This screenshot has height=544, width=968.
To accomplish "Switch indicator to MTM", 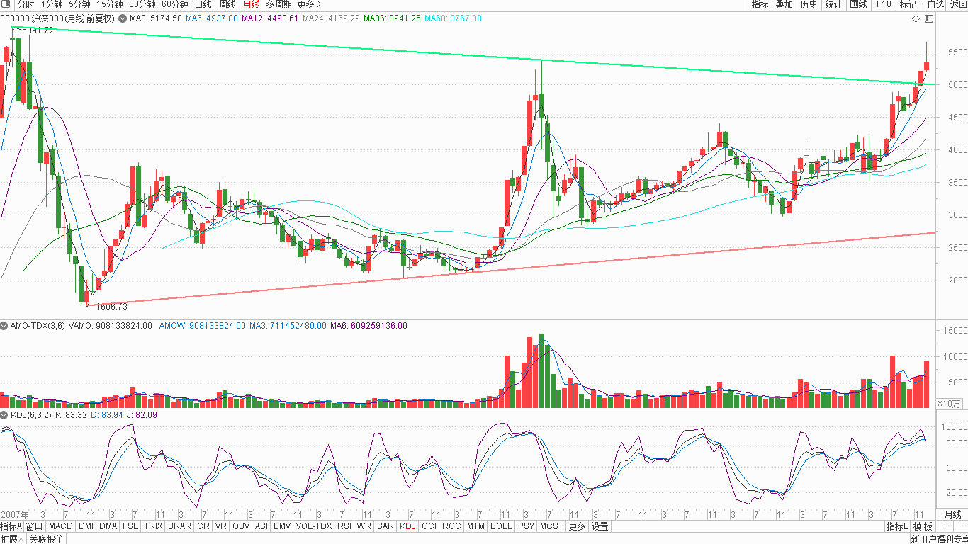I will [475, 526].
